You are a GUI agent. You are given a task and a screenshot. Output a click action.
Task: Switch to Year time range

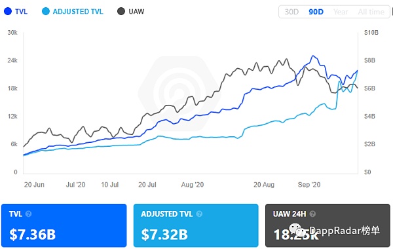341,12
